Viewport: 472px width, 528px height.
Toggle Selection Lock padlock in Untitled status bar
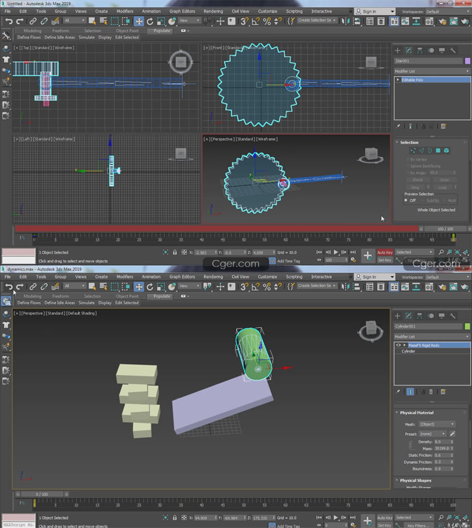click(174, 252)
